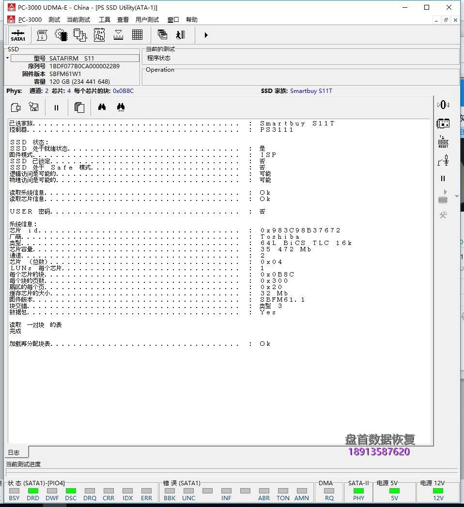The image size is (464, 507).
Task: Search the log with binoculars icon
Action: pyautogui.click(x=102, y=107)
